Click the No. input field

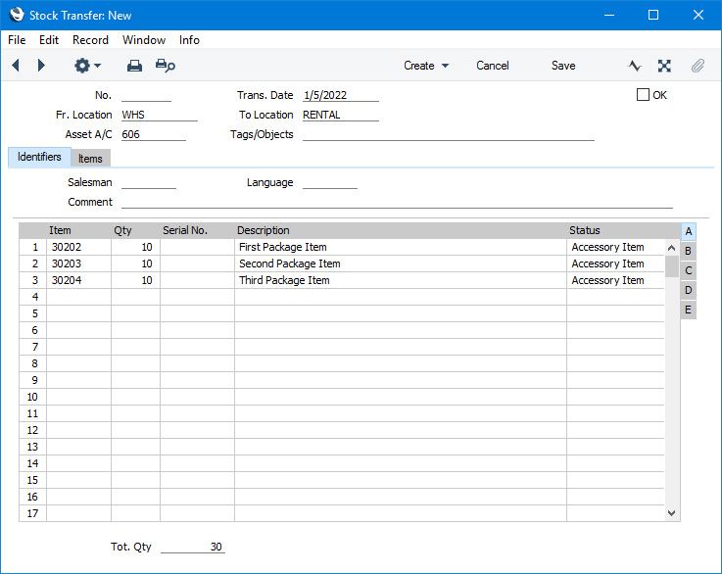click(x=146, y=95)
